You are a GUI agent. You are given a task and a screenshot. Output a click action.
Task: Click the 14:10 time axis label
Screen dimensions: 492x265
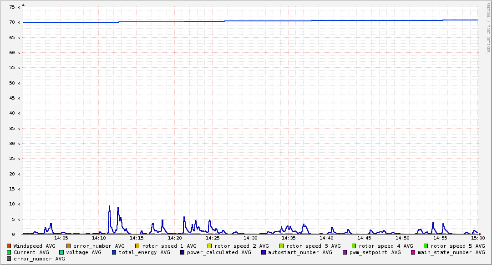click(x=99, y=238)
